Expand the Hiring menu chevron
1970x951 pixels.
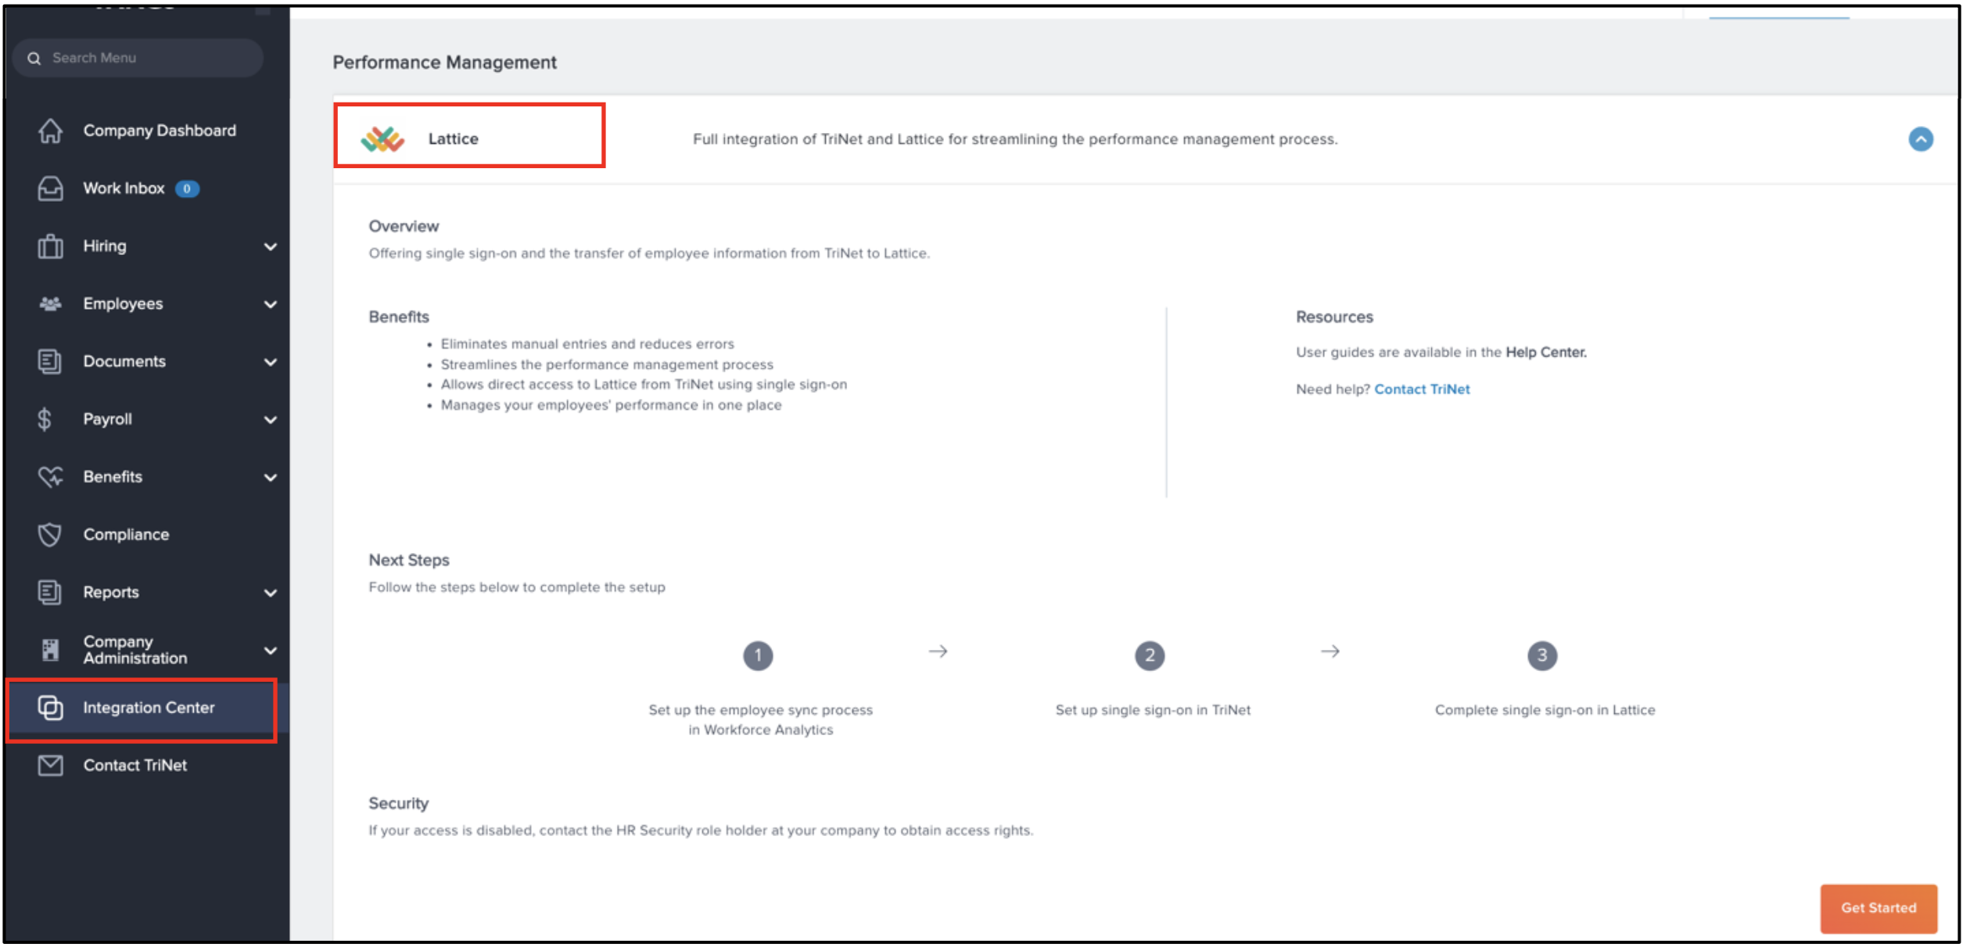(x=271, y=247)
